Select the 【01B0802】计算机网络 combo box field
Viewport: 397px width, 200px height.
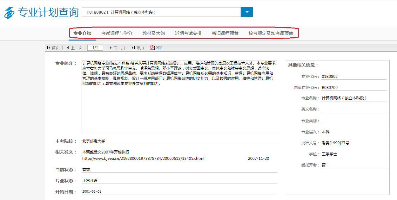click(161, 12)
